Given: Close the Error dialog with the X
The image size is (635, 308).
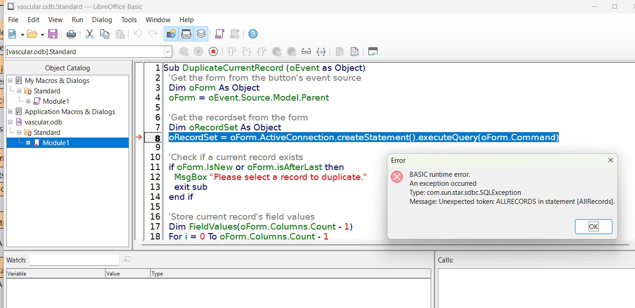Looking at the screenshot, I should 610,160.
